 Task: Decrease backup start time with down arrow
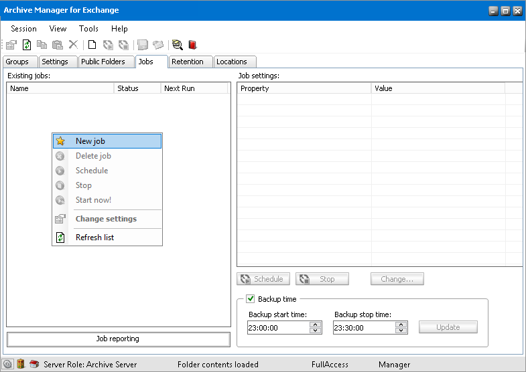pyautogui.click(x=316, y=331)
